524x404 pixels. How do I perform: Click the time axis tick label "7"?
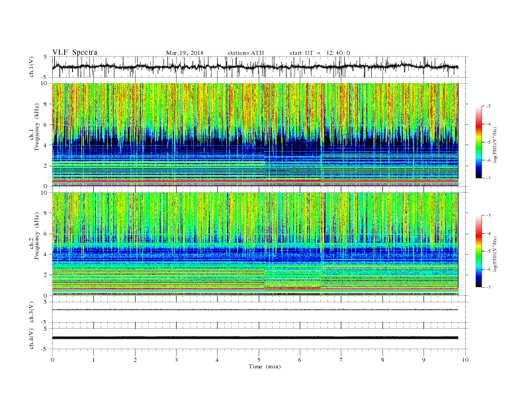click(341, 360)
